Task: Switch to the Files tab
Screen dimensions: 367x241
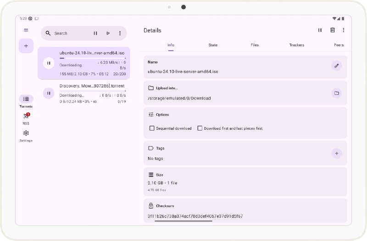Action: 255,45
